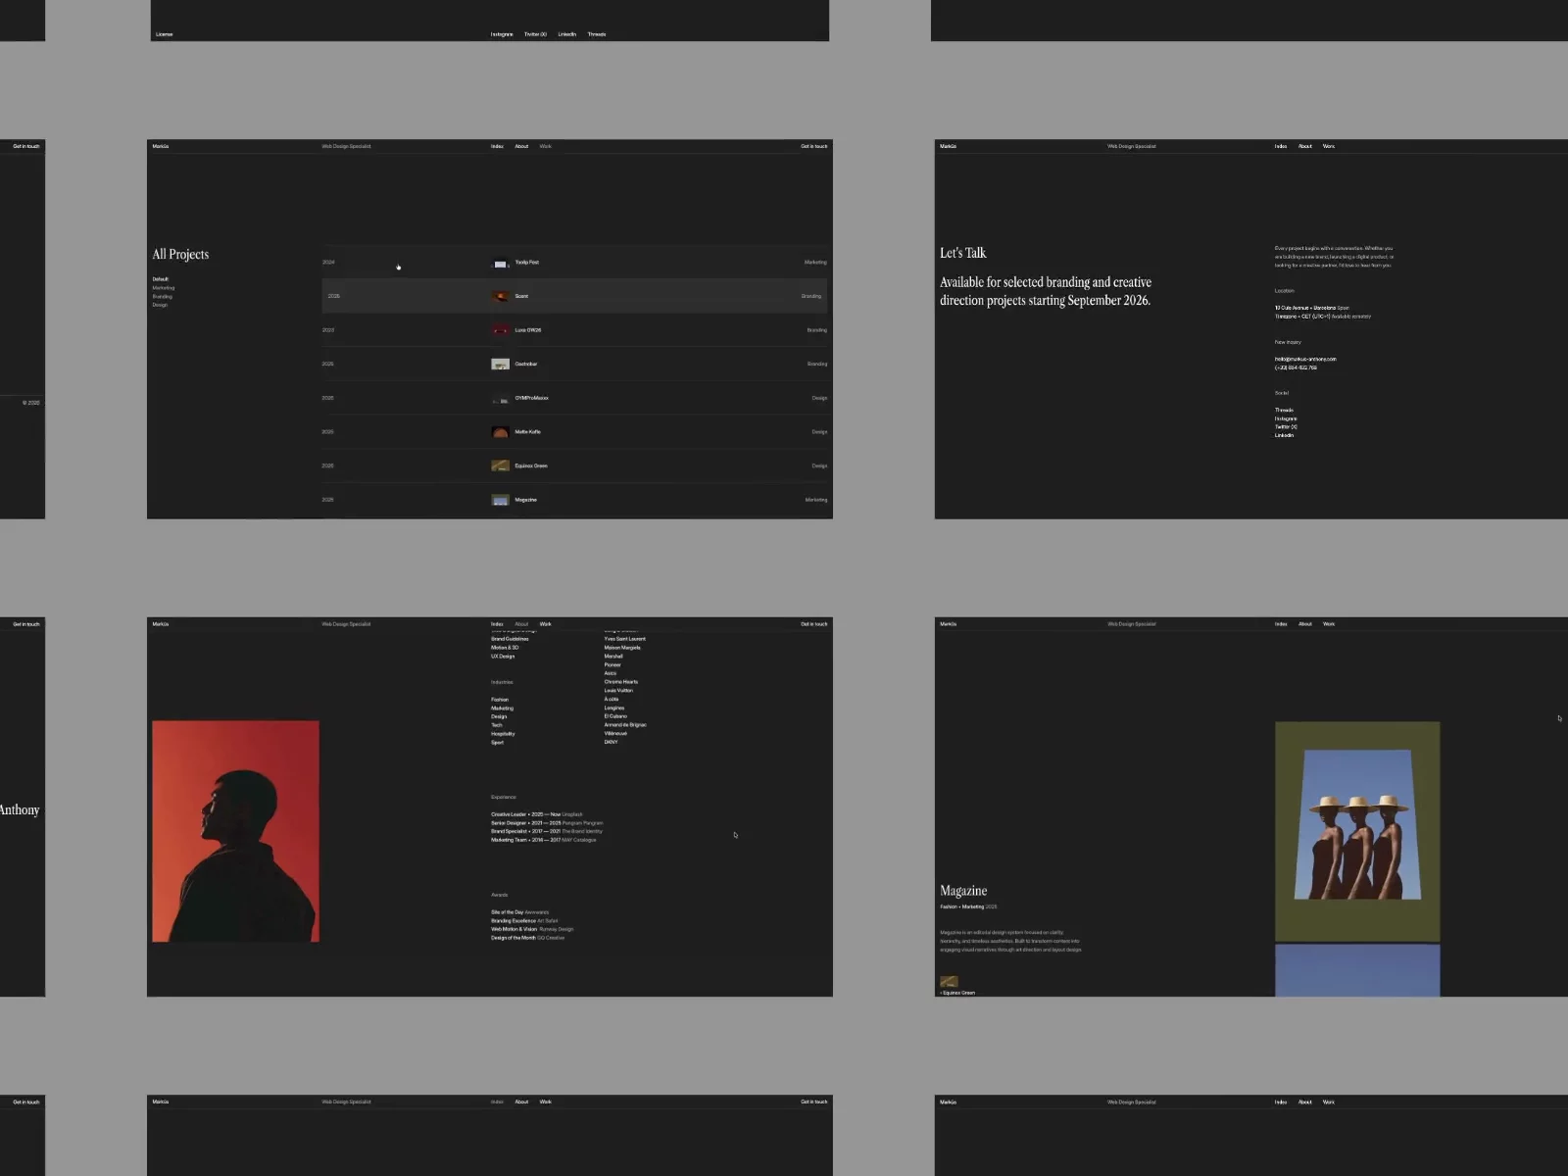Click 'Index' nav on Magazine page

pyautogui.click(x=1281, y=624)
